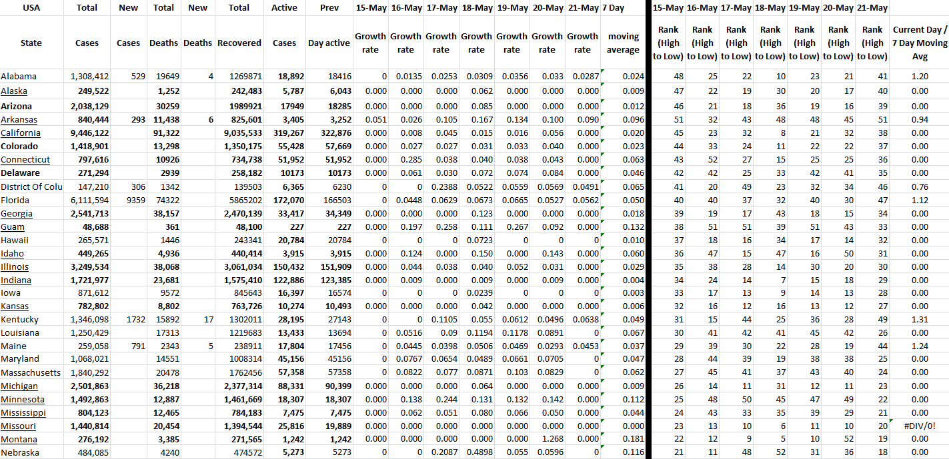Click the Arkansas hyperlink

tap(19, 120)
